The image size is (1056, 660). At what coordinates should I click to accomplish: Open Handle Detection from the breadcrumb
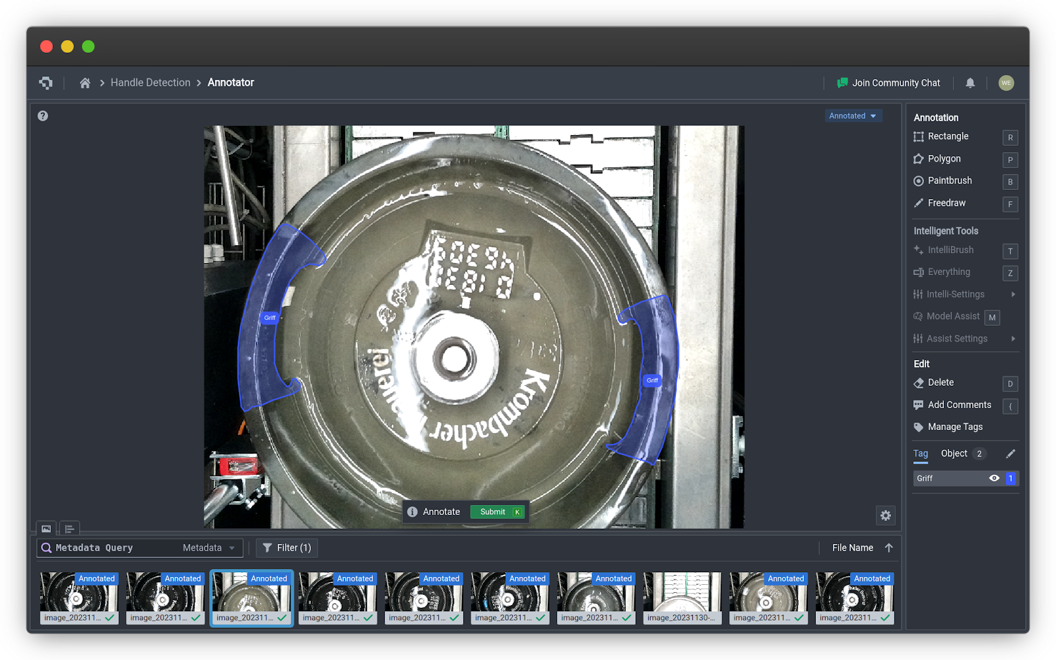[x=150, y=82]
